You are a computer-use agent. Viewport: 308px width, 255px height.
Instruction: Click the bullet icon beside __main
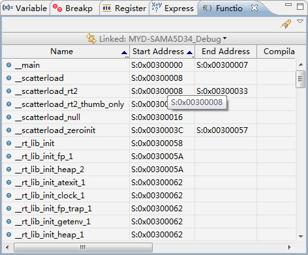pos(8,65)
